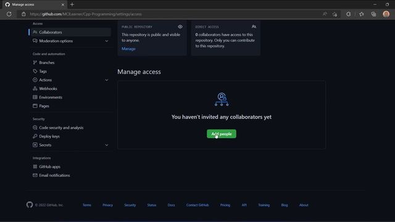
Task: Click the eye icon in Public repository card
Action: pos(180,27)
